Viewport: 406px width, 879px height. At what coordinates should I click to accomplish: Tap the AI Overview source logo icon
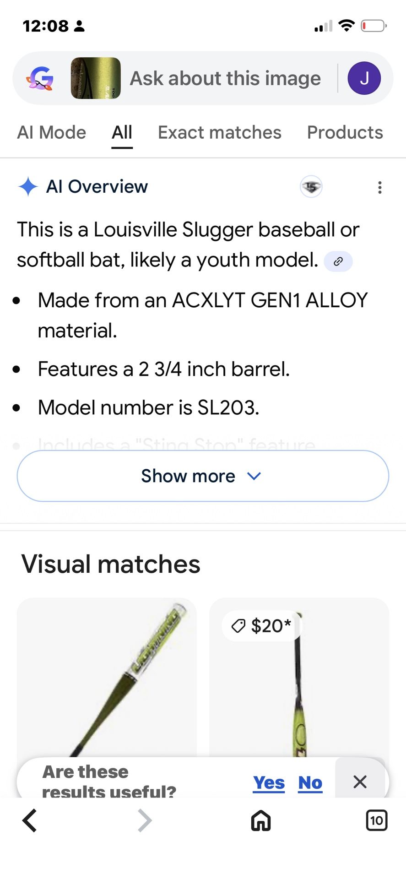pyautogui.click(x=311, y=187)
